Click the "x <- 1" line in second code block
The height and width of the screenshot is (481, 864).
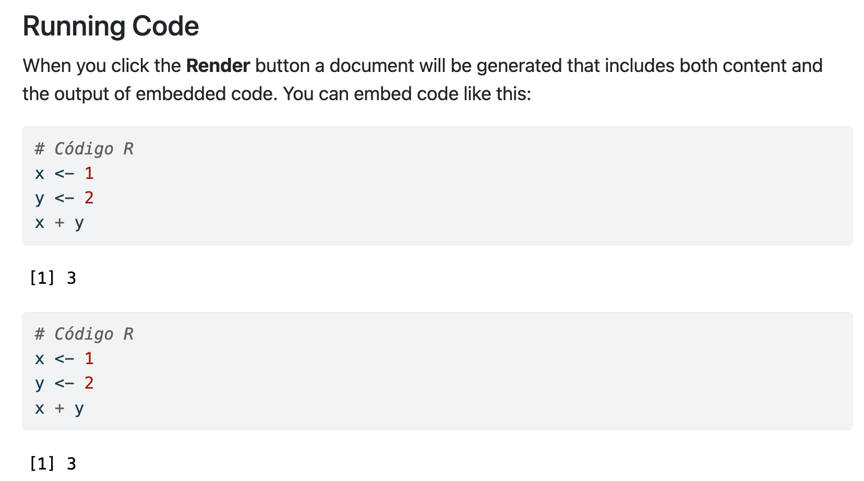point(64,358)
